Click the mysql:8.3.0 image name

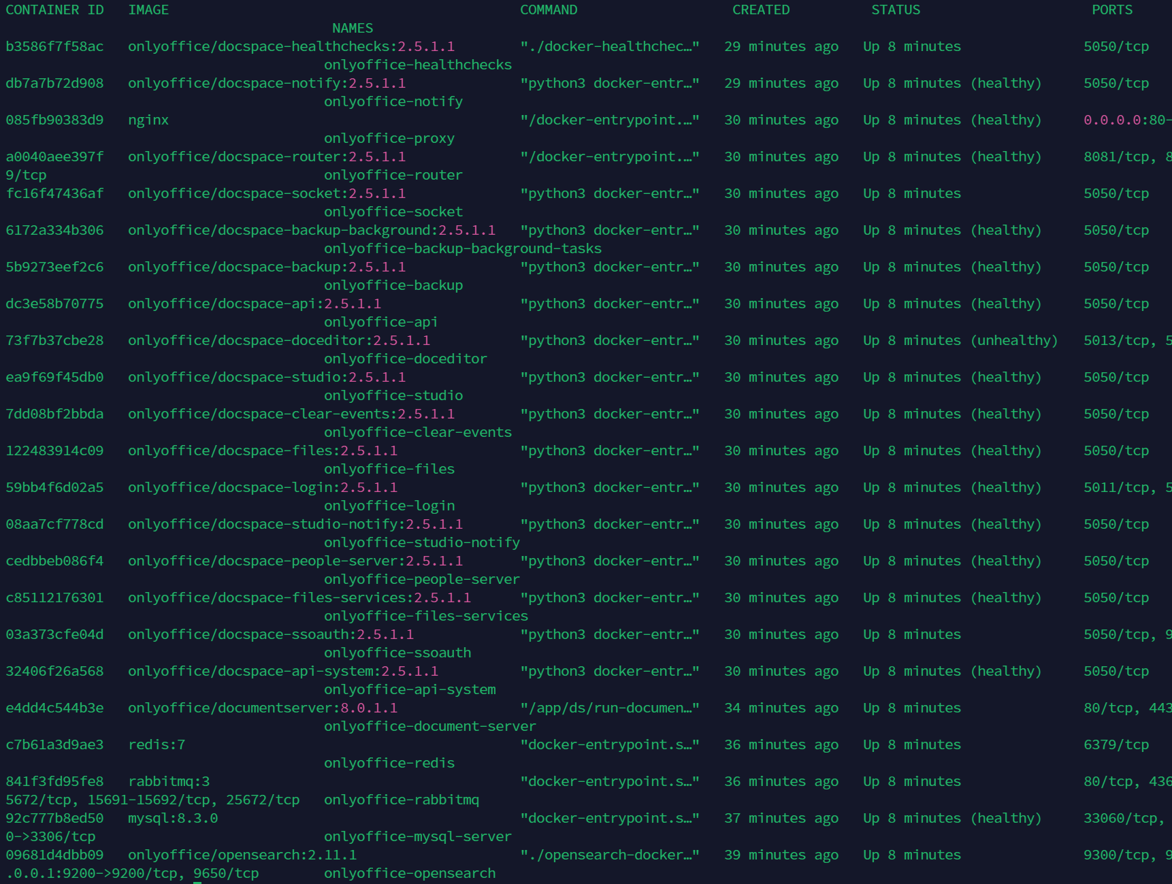173,818
